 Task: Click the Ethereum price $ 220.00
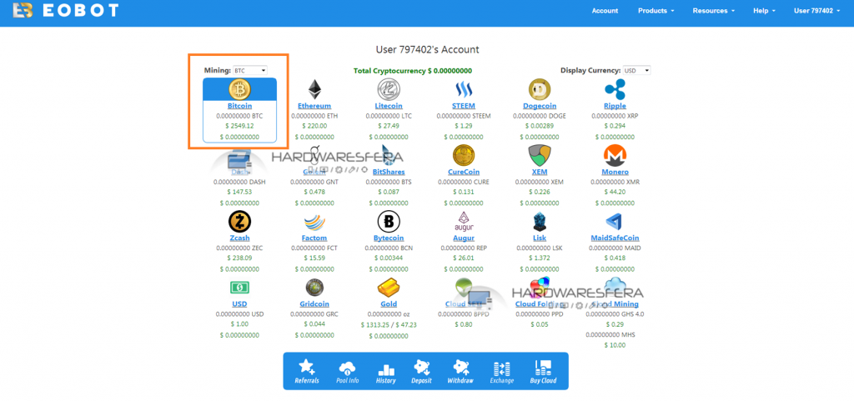[314, 126]
